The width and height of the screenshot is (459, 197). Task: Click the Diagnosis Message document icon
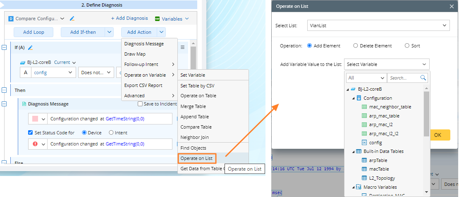click(x=24, y=104)
